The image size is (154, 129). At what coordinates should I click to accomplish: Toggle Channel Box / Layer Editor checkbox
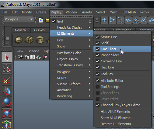pyautogui.click(x=98, y=105)
